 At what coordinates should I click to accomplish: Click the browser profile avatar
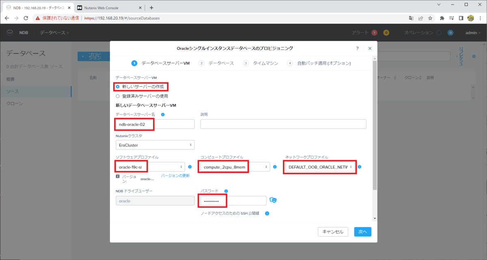click(x=471, y=18)
